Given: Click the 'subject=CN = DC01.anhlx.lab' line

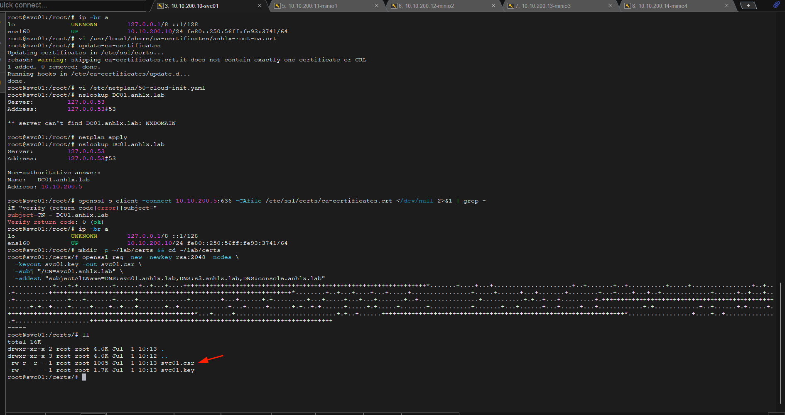Looking at the screenshot, I should click(58, 215).
